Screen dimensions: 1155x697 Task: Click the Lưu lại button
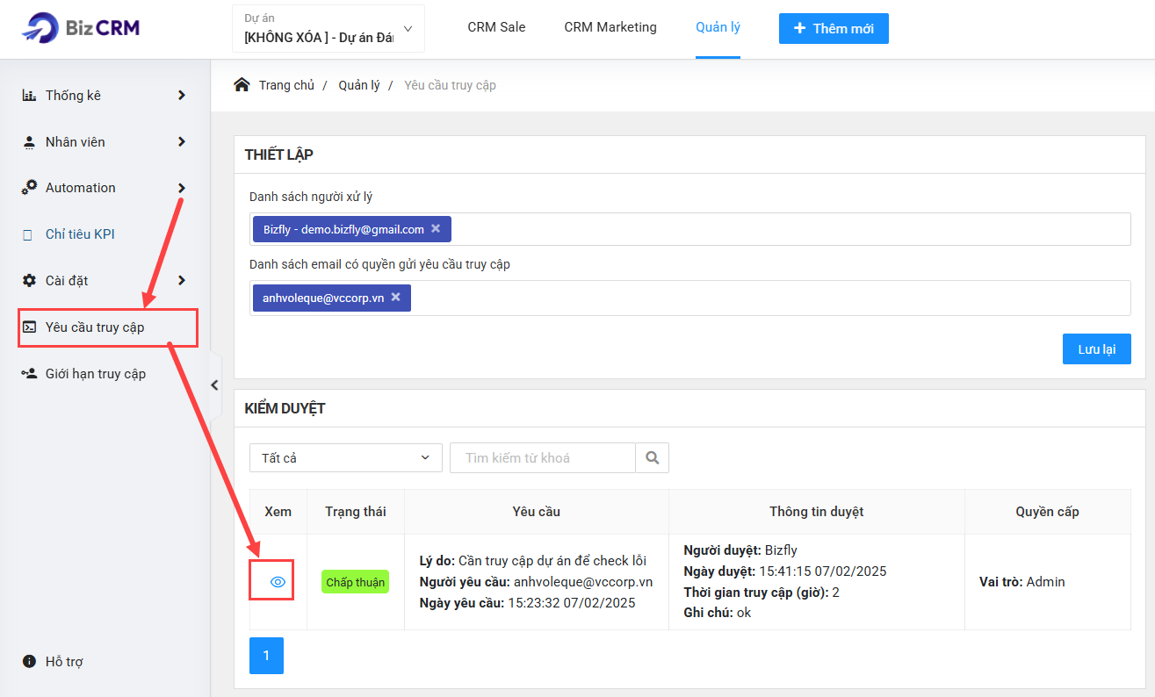point(1096,348)
